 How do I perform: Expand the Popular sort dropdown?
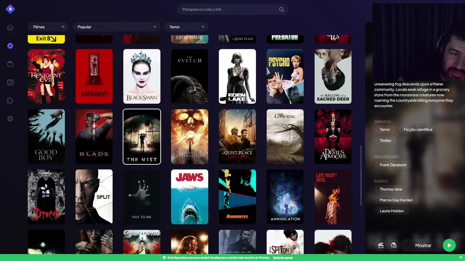pos(116,27)
